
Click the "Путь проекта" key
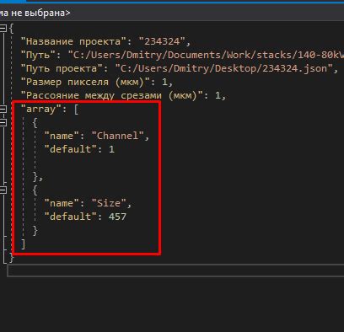(62, 68)
